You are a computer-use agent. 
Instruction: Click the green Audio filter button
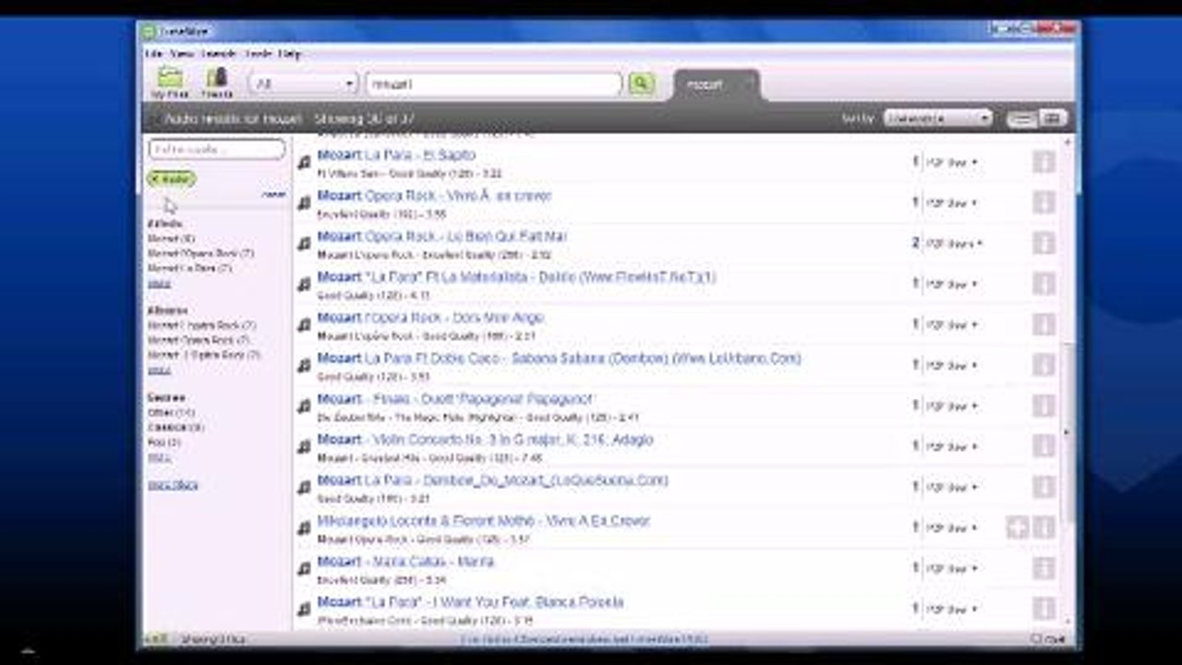[172, 178]
